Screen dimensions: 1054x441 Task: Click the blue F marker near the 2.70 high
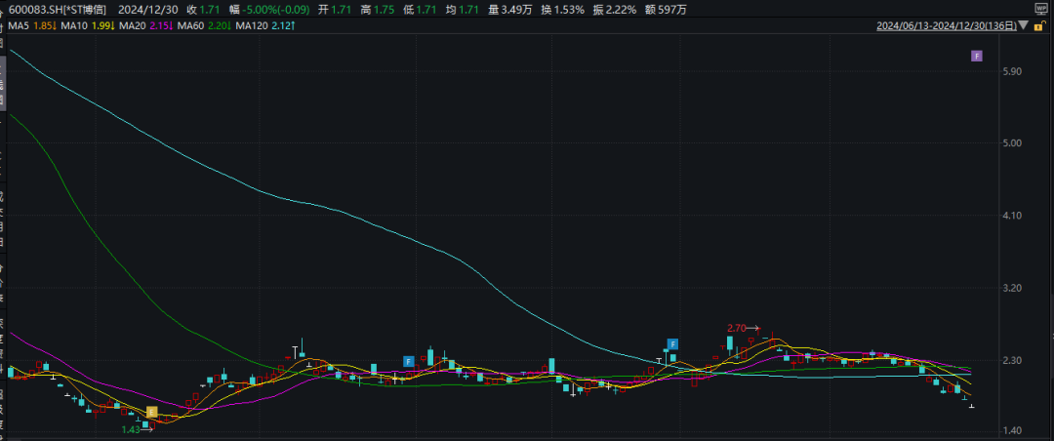pos(672,343)
